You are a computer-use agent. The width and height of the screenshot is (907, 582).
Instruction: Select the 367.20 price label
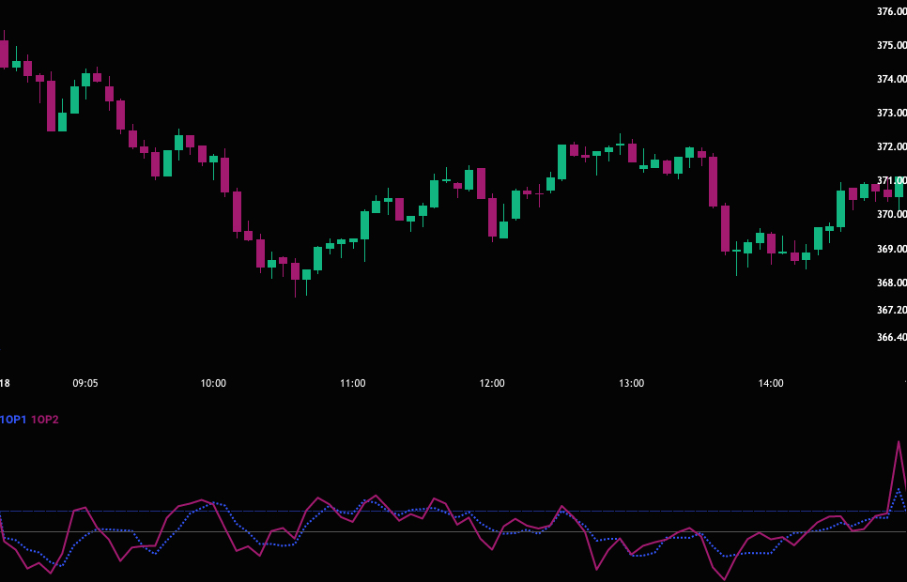[891, 310]
